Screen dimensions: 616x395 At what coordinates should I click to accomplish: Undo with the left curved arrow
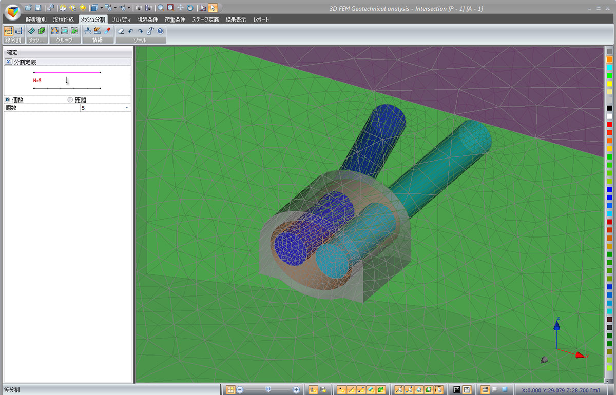[130, 31]
